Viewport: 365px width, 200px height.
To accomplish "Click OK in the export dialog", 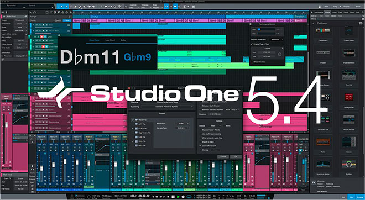I will click(x=236, y=157).
